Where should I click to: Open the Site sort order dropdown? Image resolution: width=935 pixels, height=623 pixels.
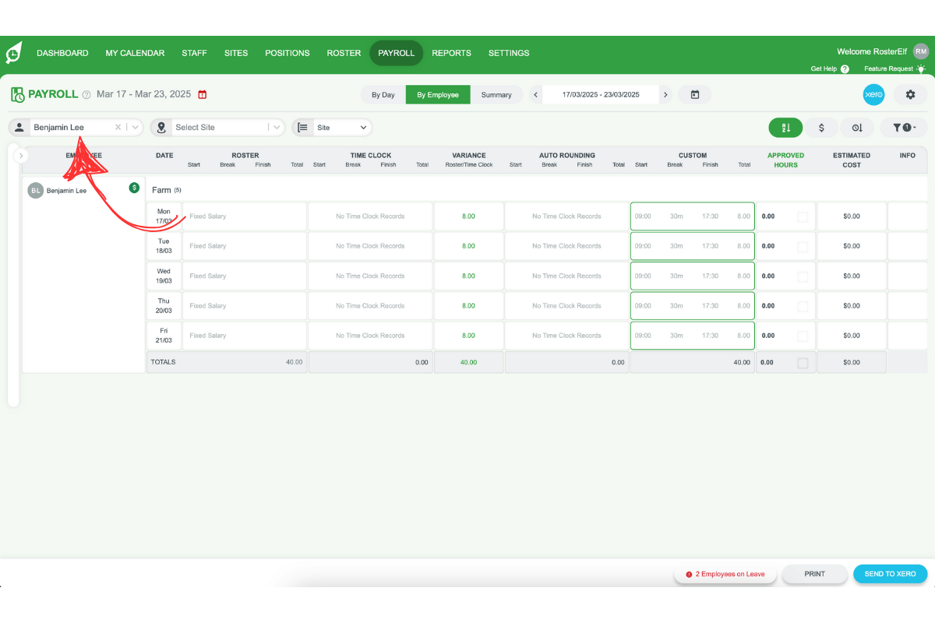361,127
